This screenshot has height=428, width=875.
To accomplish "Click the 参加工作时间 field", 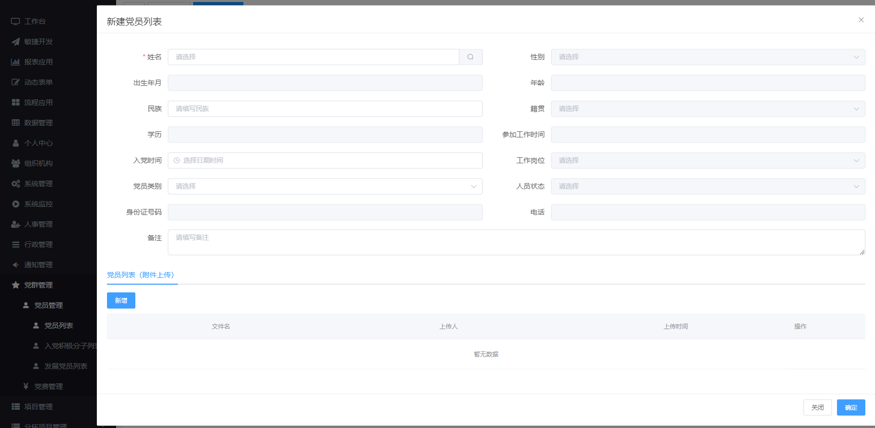I will coord(708,134).
